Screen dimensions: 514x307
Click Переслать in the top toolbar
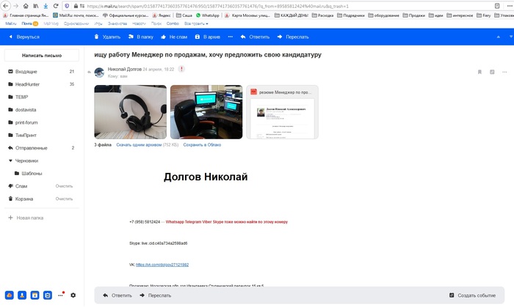pyautogui.click(x=293, y=37)
